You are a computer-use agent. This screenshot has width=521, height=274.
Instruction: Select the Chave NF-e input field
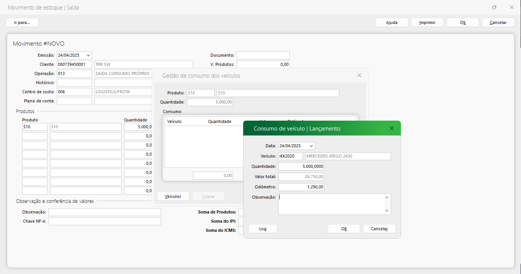[x=104, y=221]
